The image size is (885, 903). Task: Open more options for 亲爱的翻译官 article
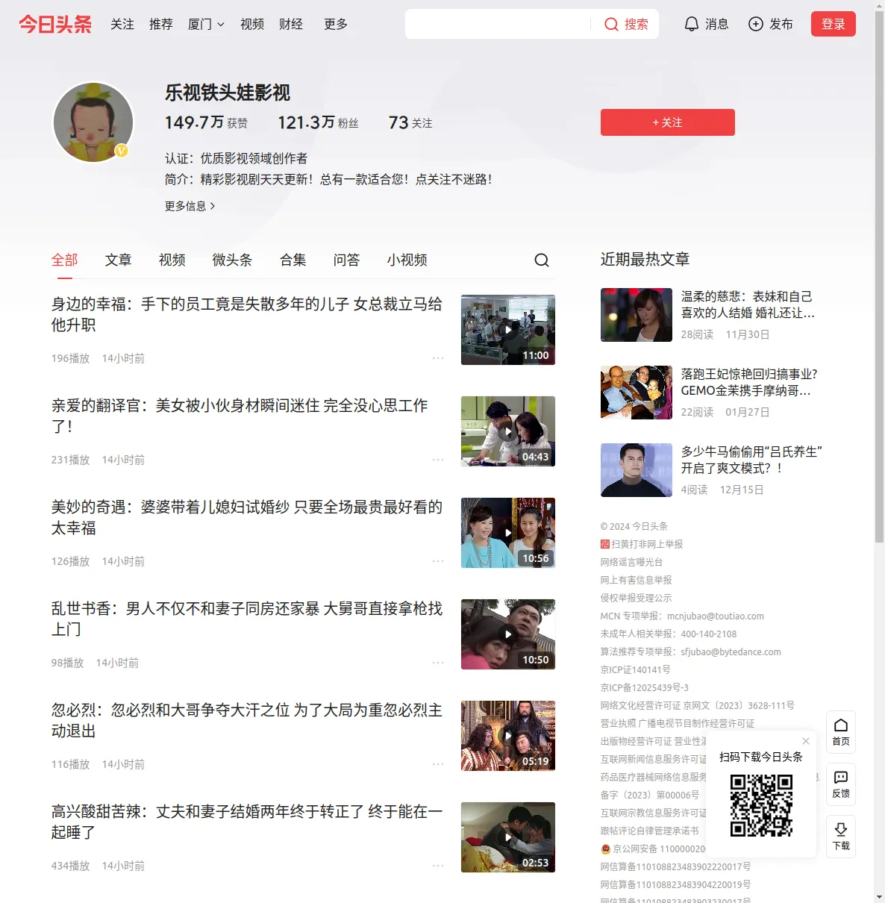pyautogui.click(x=438, y=460)
